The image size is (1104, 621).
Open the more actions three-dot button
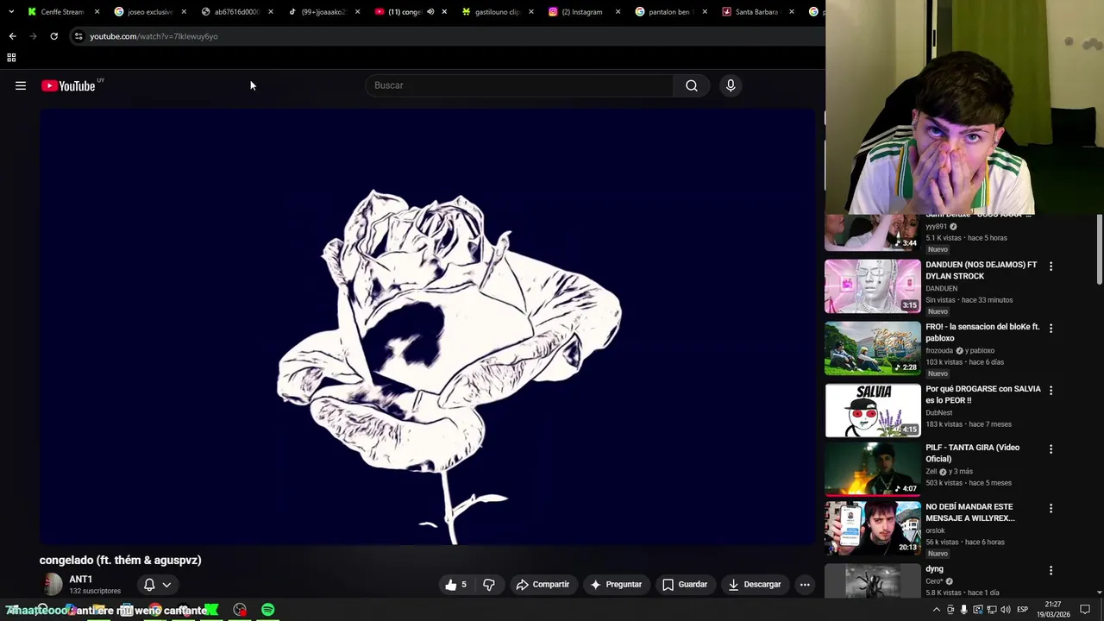[805, 584]
